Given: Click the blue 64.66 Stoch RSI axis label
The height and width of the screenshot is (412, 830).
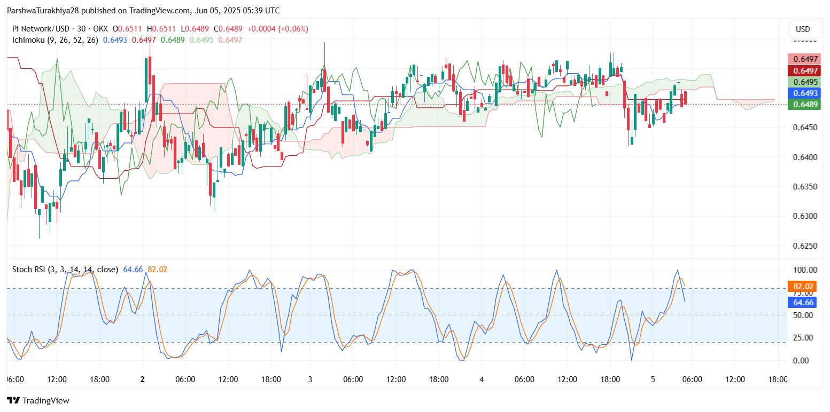Looking at the screenshot, I should click(803, 303).
